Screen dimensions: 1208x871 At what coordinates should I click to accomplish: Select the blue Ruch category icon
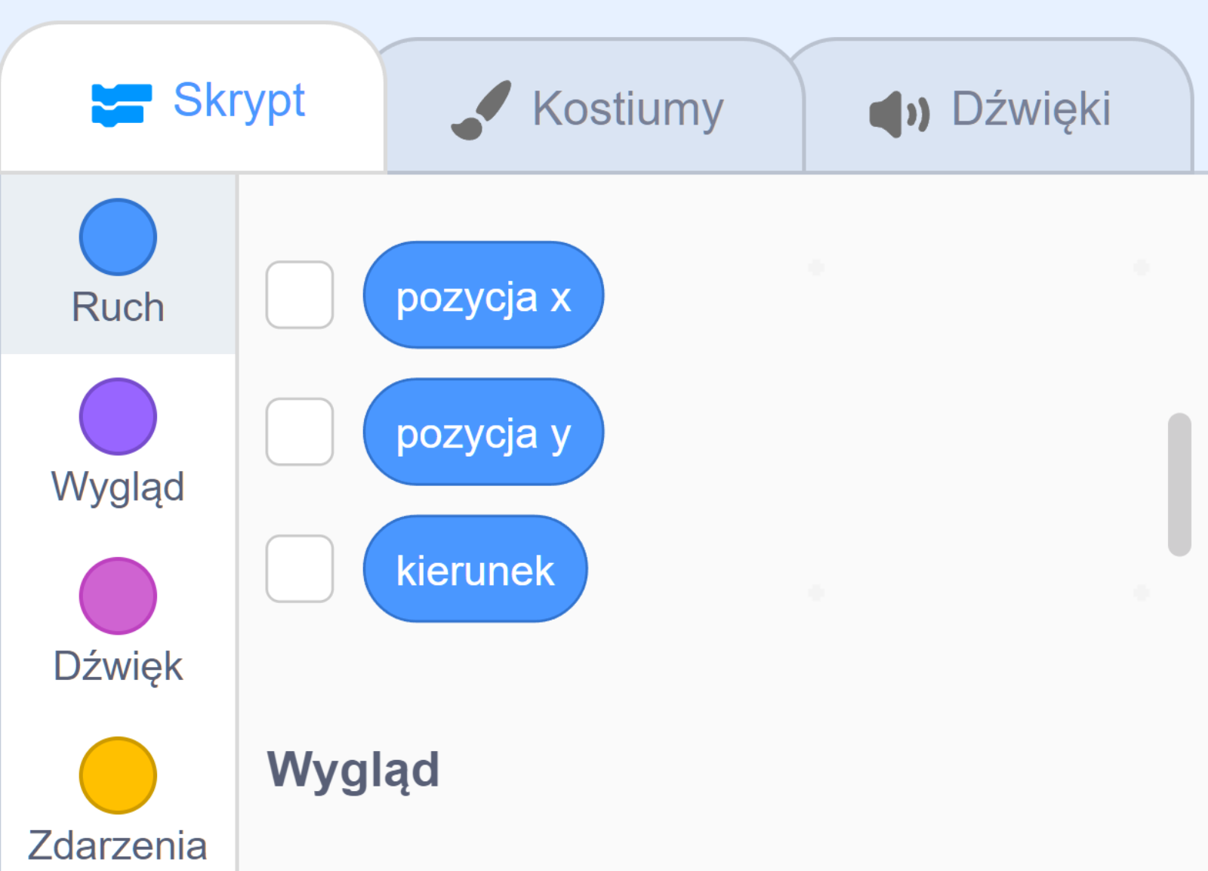[117, 236]
